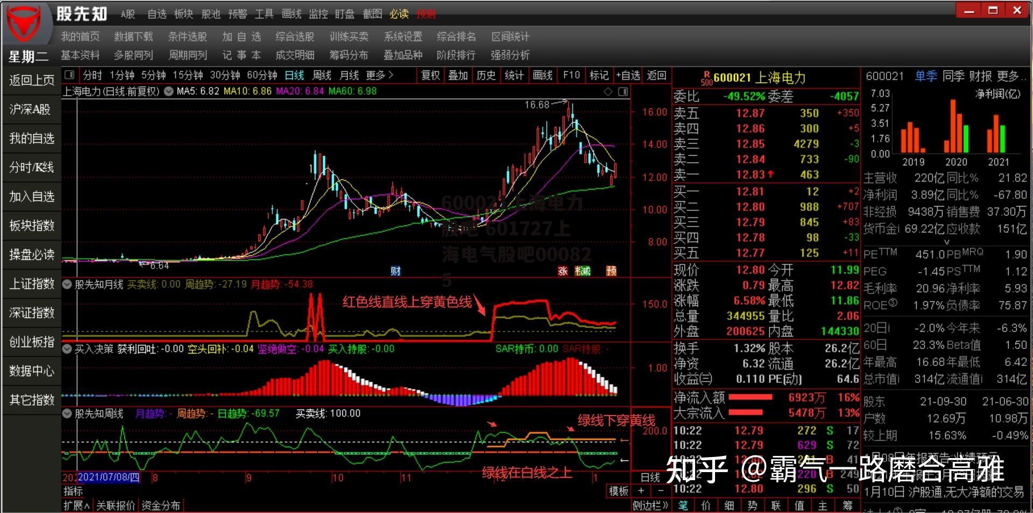1033x513 pixels.
Task: Open 条件选股 in the menu bar
Action: (187, 37)
